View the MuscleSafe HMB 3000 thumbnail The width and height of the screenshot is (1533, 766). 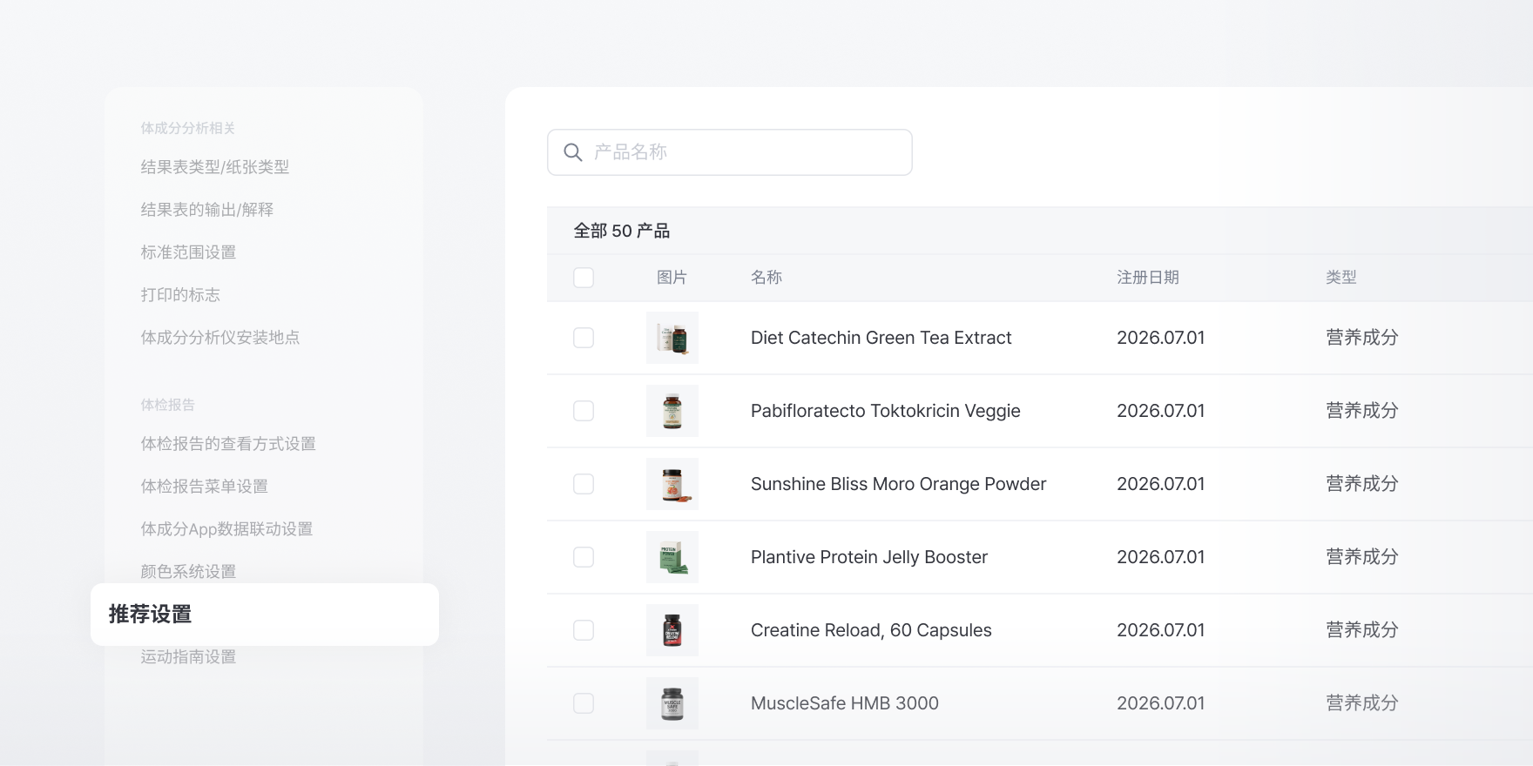click(x=672, y=703)
